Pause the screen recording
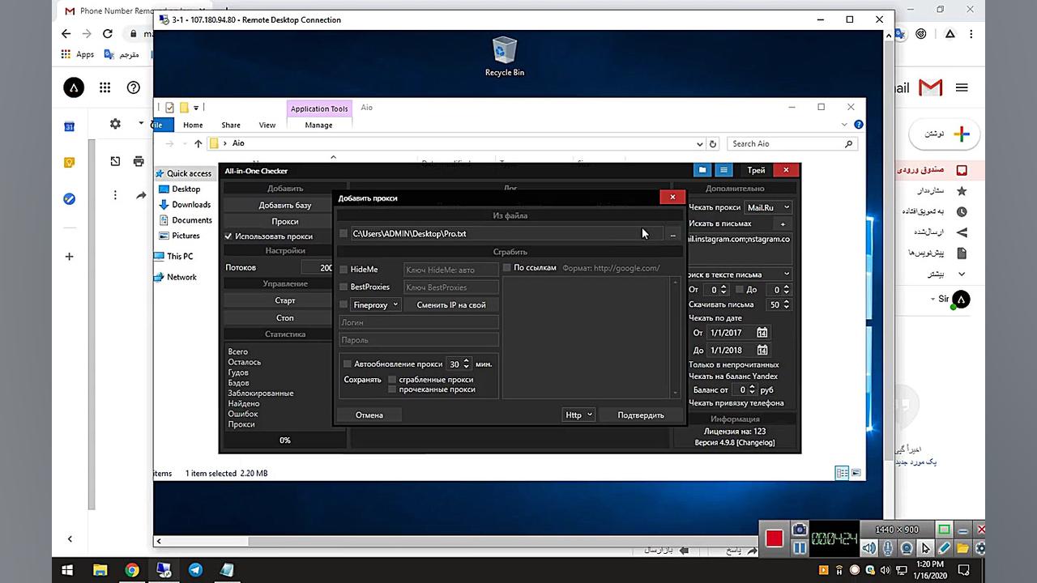 click(x=800, y=548)
